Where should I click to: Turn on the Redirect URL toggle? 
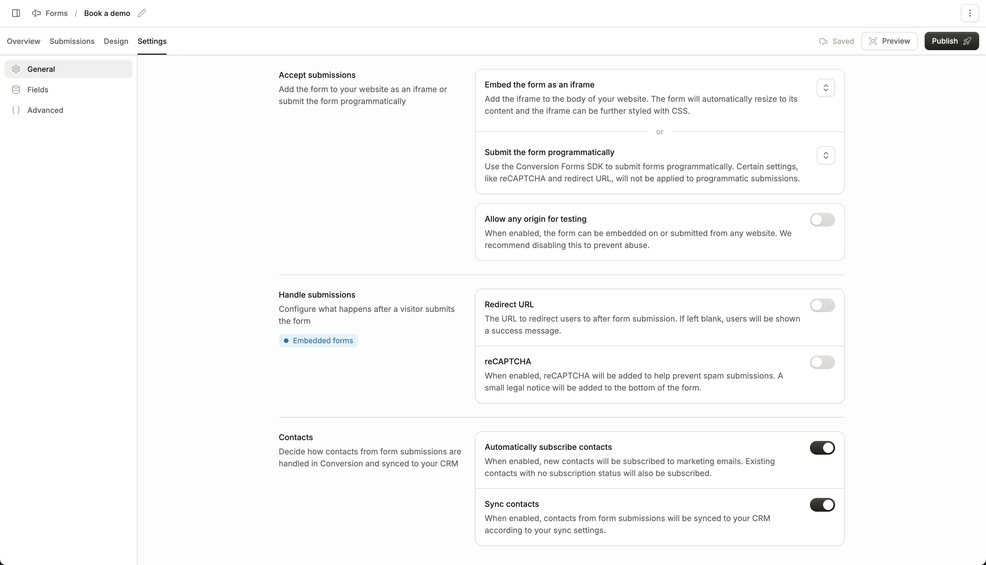[822, 305]
